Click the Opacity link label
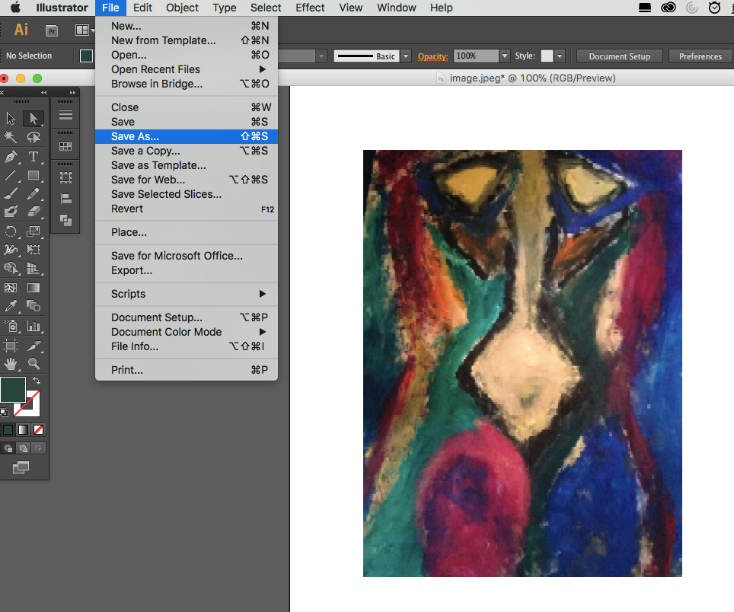 tap(432, 56)
